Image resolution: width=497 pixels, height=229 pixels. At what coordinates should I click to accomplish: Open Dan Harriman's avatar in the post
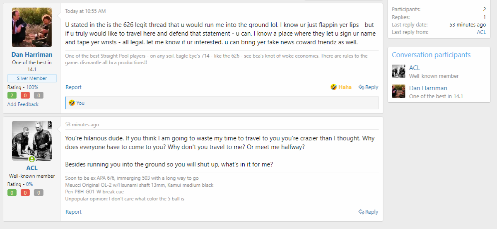point(32,27)
